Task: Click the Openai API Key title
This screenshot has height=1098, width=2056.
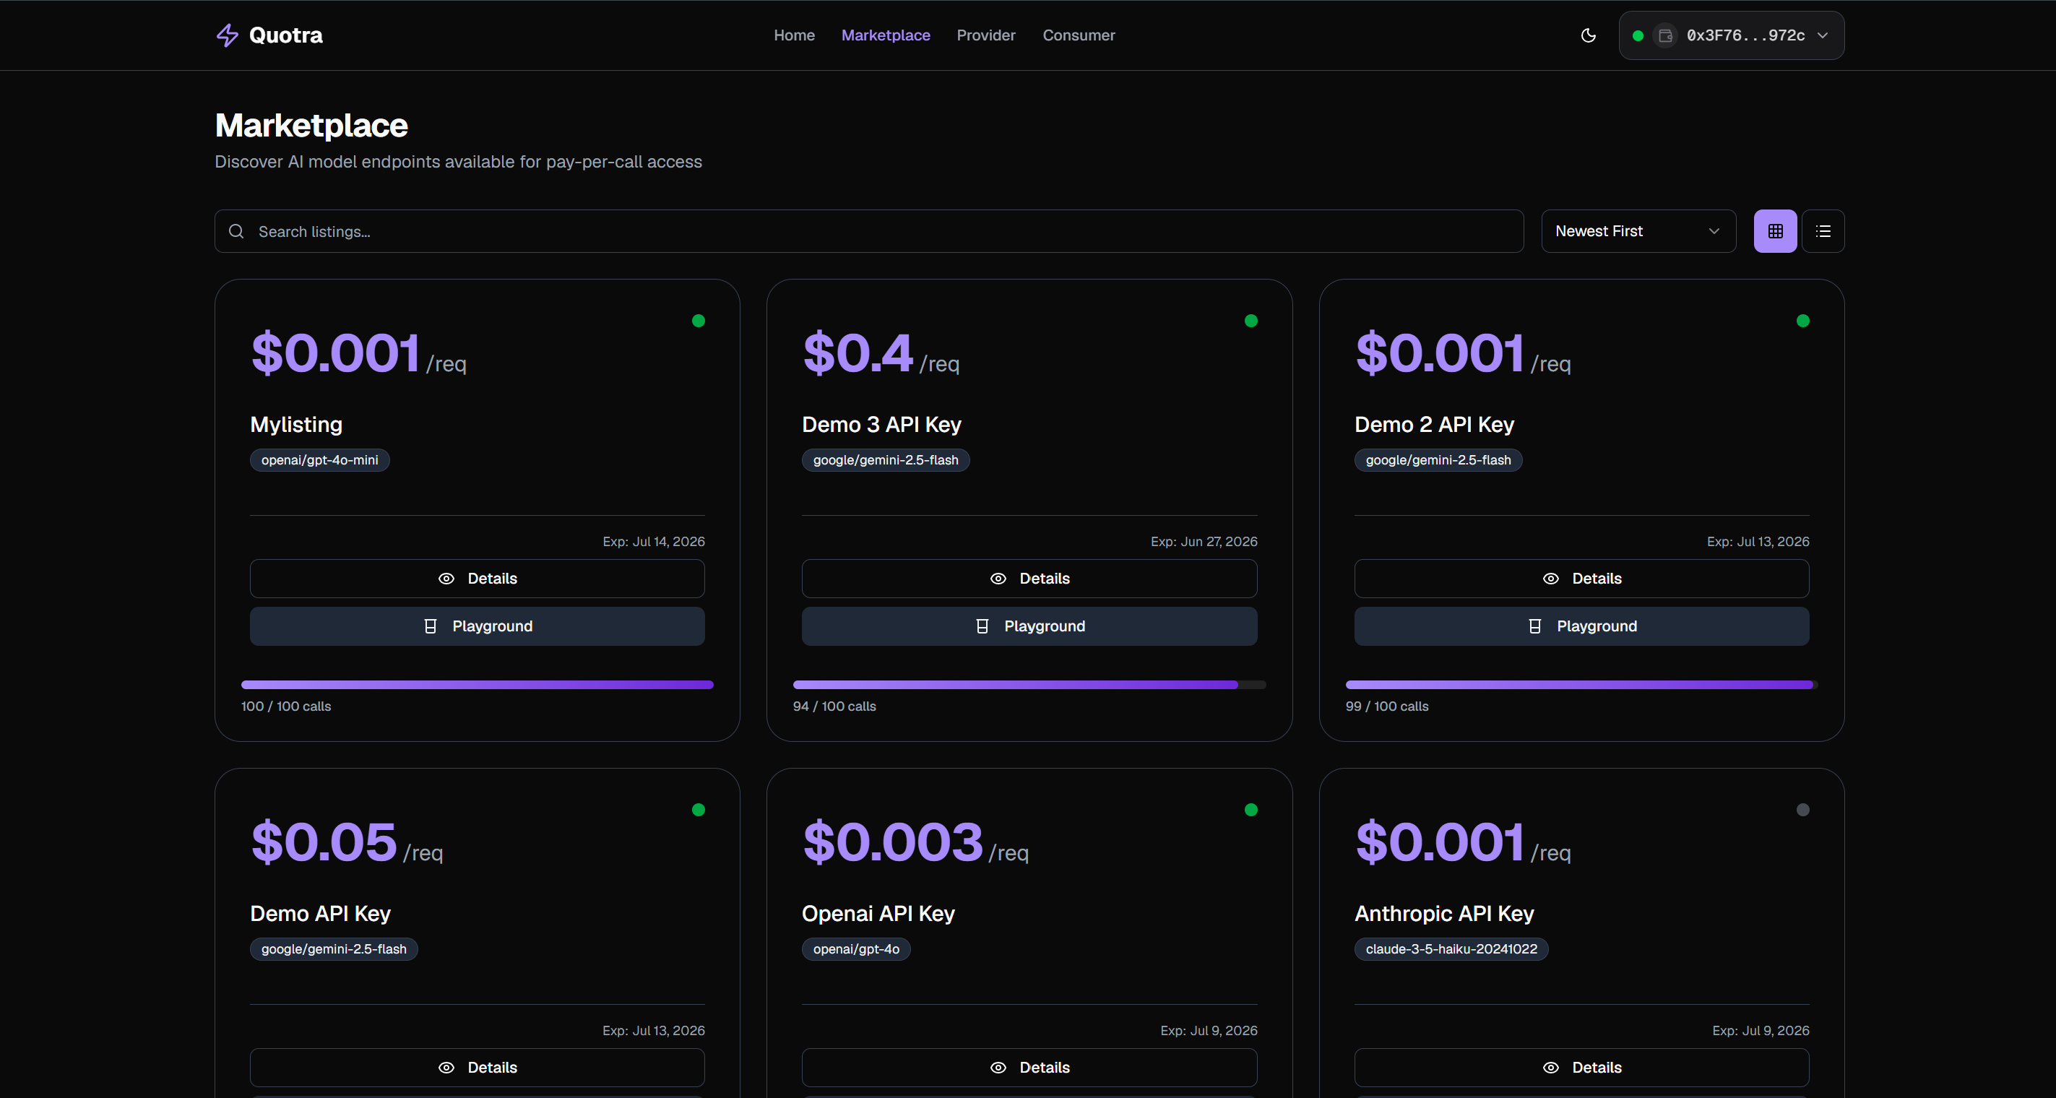Action: tap(878, 914)
